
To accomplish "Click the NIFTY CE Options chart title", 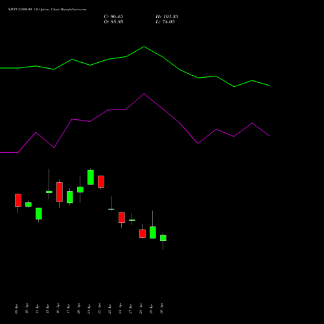I will [x=47, y=10].
